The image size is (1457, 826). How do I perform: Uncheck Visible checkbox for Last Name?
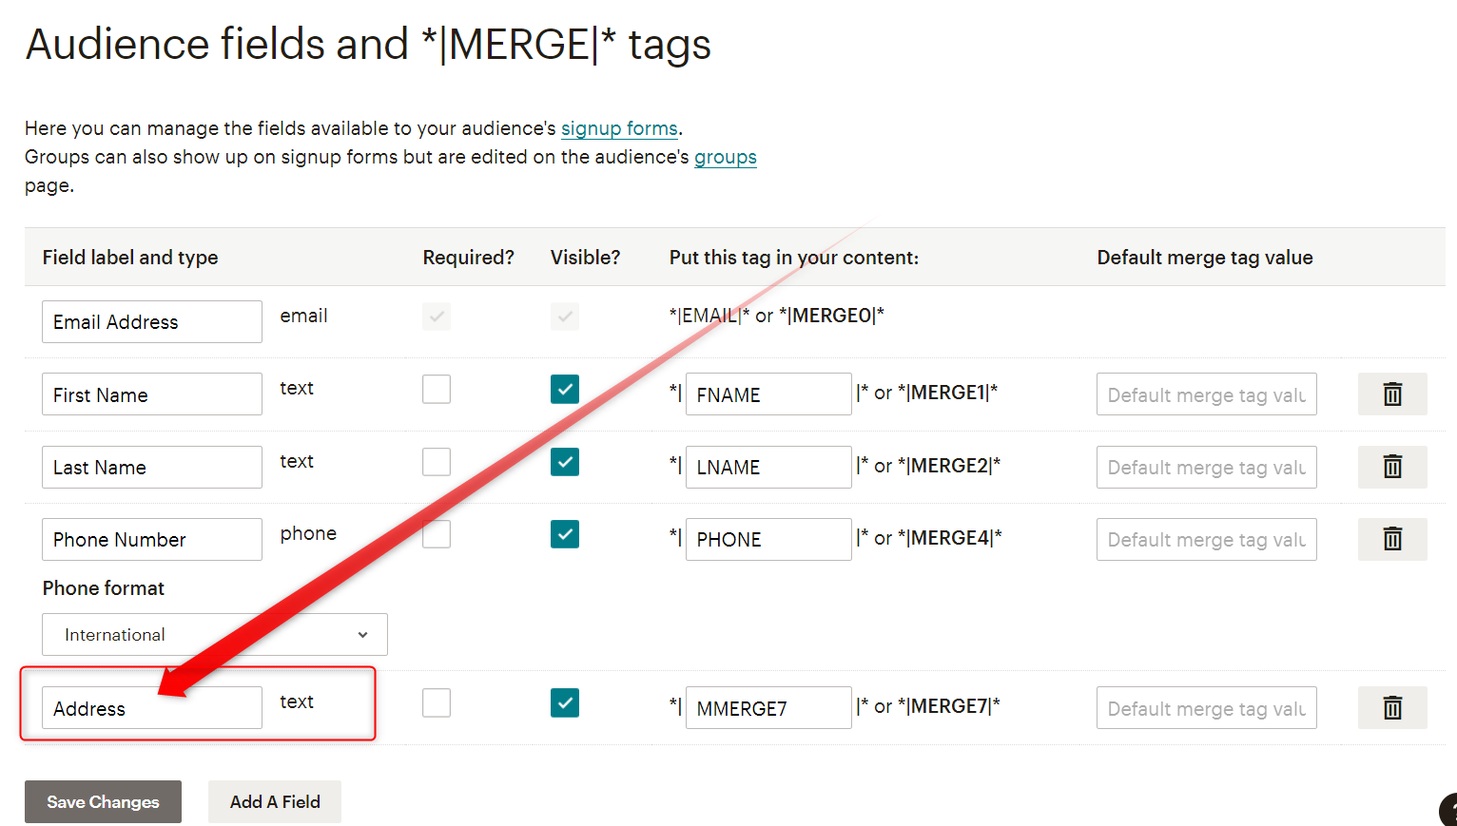click(565, 462)
